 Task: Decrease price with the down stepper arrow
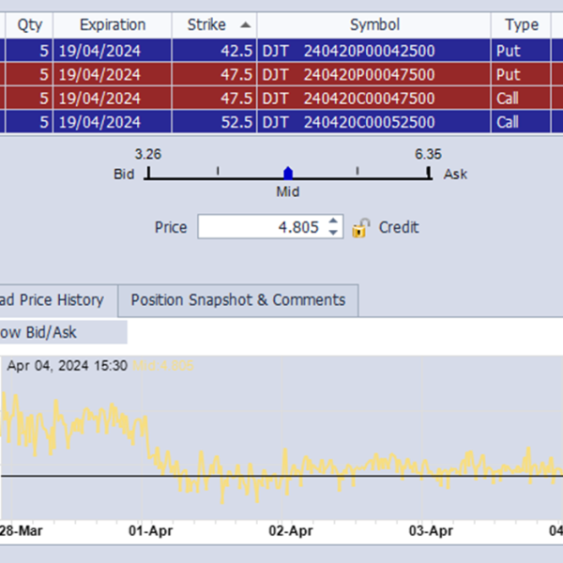pyautogui.click(x=335, y=233)
